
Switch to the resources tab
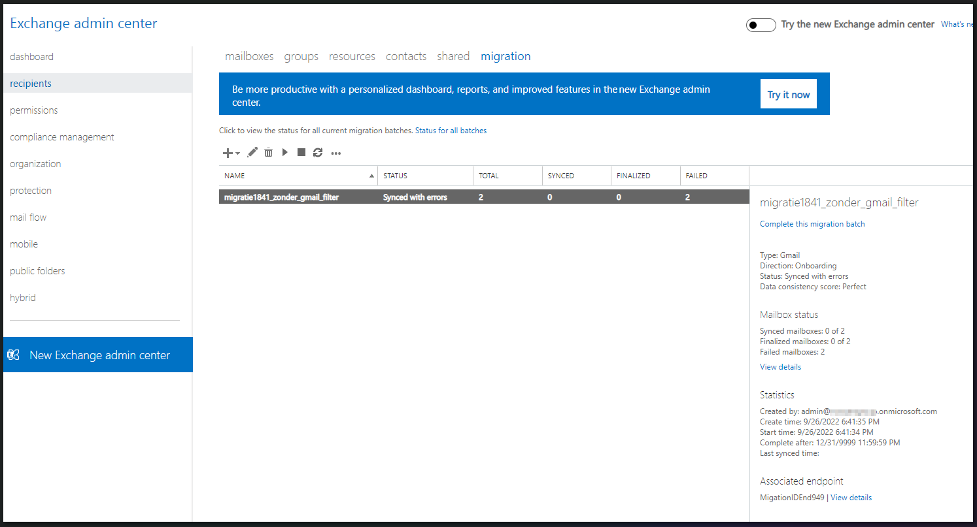tap(352, 56)
